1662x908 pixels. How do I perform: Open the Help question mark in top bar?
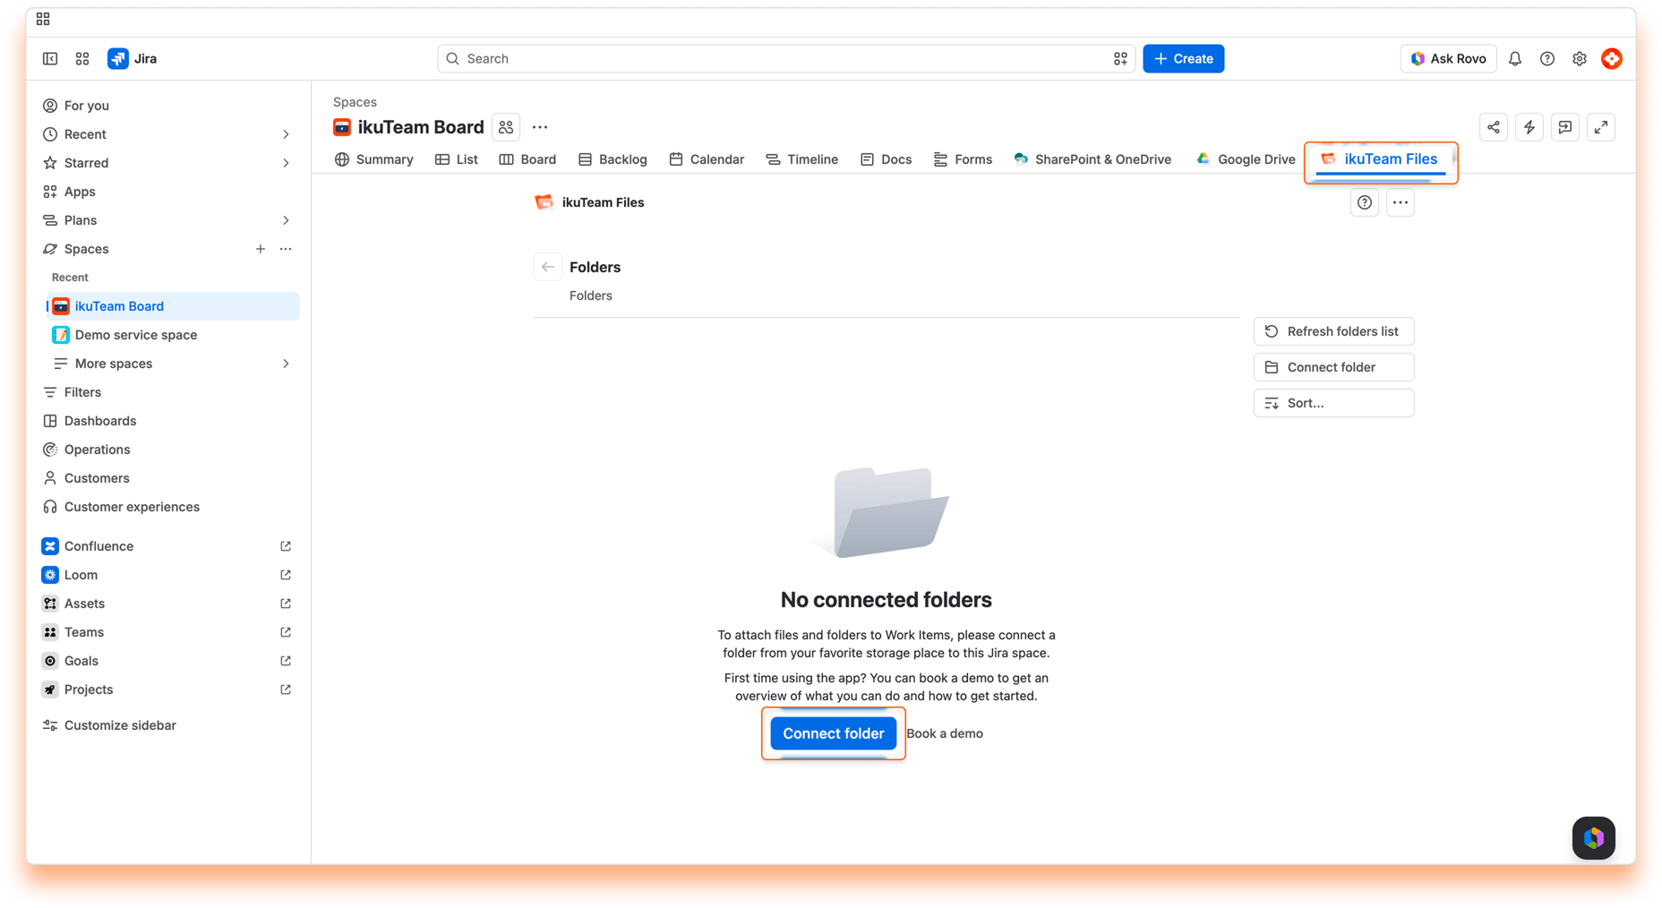point(1547,59)
